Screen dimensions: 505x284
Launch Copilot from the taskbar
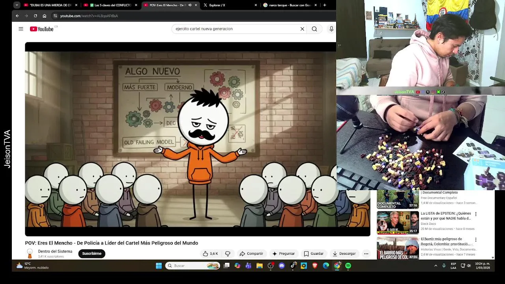click(238, 266)
